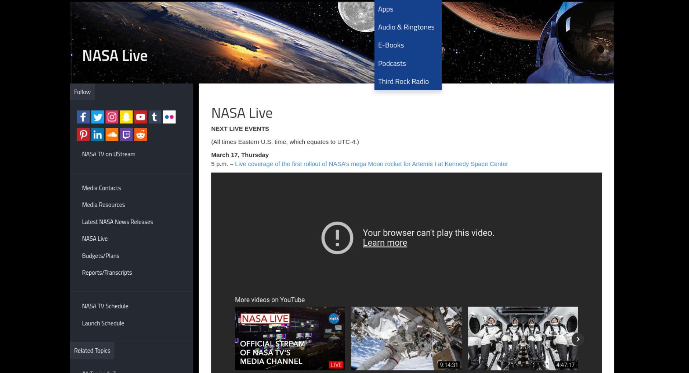This screenshot has width=689, height=373.
Task: View the Launch Schedule
Action: [x=103, y=323]
